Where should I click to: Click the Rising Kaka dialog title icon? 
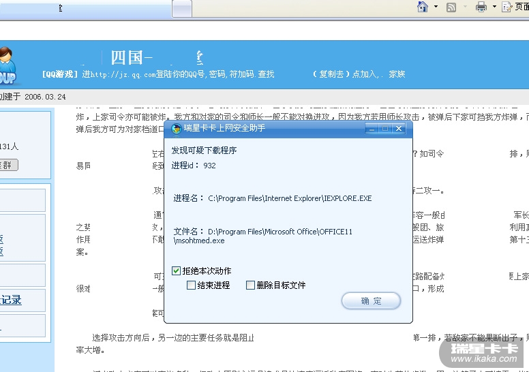click(x=177, y=129)
